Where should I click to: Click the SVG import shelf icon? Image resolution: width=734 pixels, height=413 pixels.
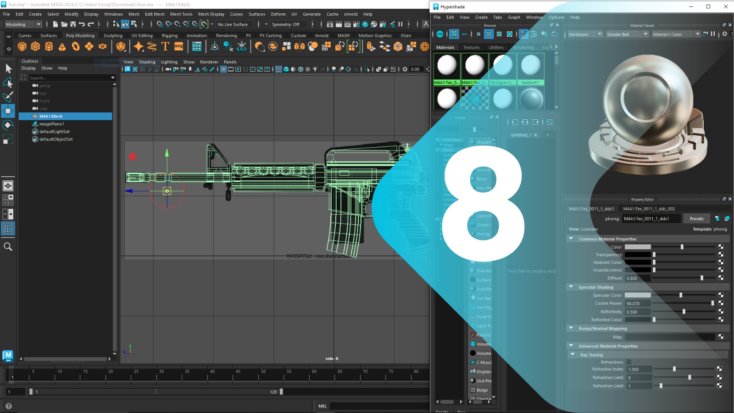(x=179, y=46)
